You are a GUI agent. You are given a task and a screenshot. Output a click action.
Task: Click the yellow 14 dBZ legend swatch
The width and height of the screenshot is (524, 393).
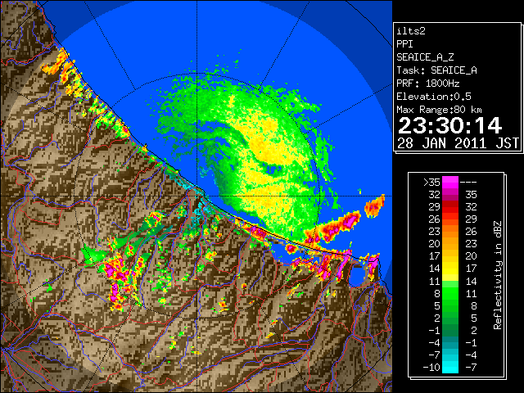point(450,269)
